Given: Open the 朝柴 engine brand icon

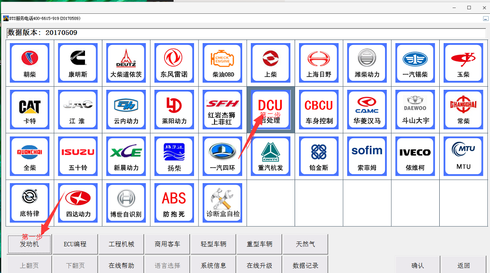Looking at the screenshot, I should [x=30, y=63].
